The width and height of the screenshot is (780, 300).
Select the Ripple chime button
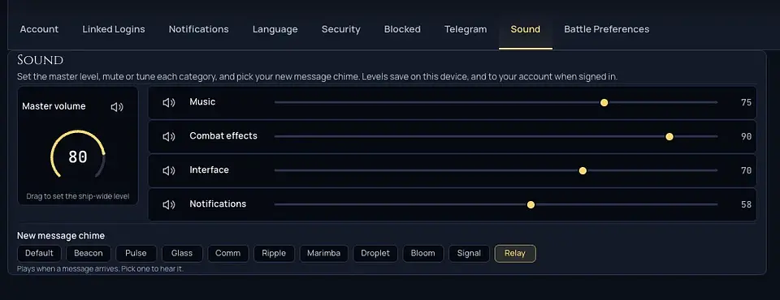click(274, 253)
